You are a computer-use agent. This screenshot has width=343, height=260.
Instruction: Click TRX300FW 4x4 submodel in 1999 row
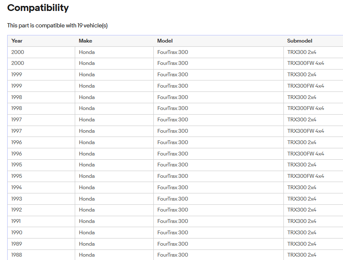click(305, 86)
